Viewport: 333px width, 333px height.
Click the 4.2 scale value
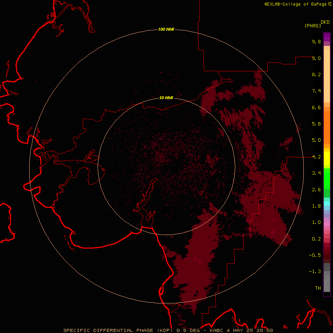(x=316, y=157)
